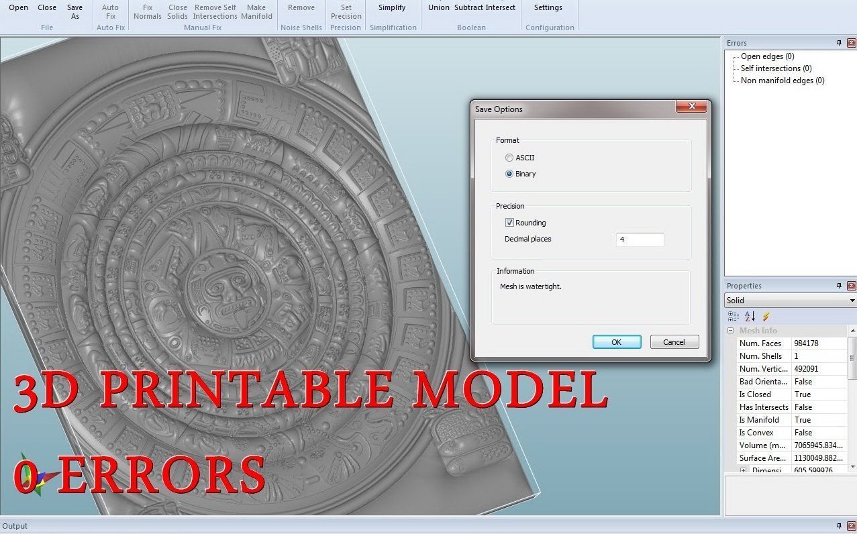Select Self intersections (0) in Errors tree

pos(776,68)
